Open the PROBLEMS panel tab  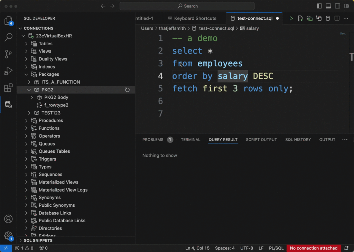coord(157,140)
